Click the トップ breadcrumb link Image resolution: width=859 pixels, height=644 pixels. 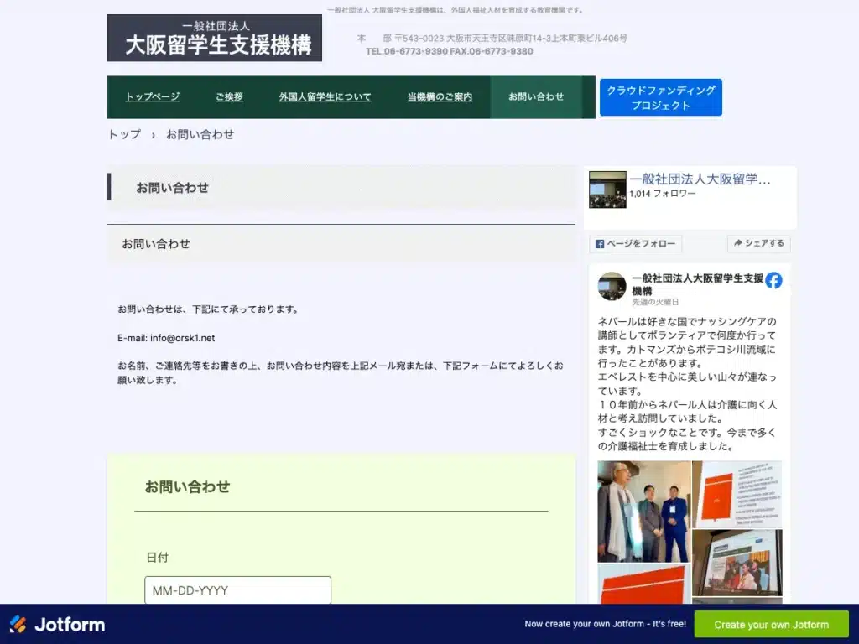pyautogui.click(x=124, y=134)
